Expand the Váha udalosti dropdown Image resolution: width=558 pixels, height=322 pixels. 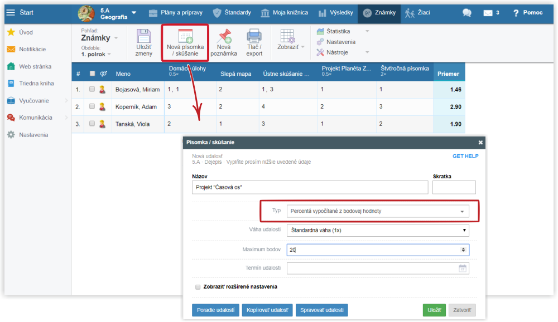pyautogui.click(x=377, y=231)
